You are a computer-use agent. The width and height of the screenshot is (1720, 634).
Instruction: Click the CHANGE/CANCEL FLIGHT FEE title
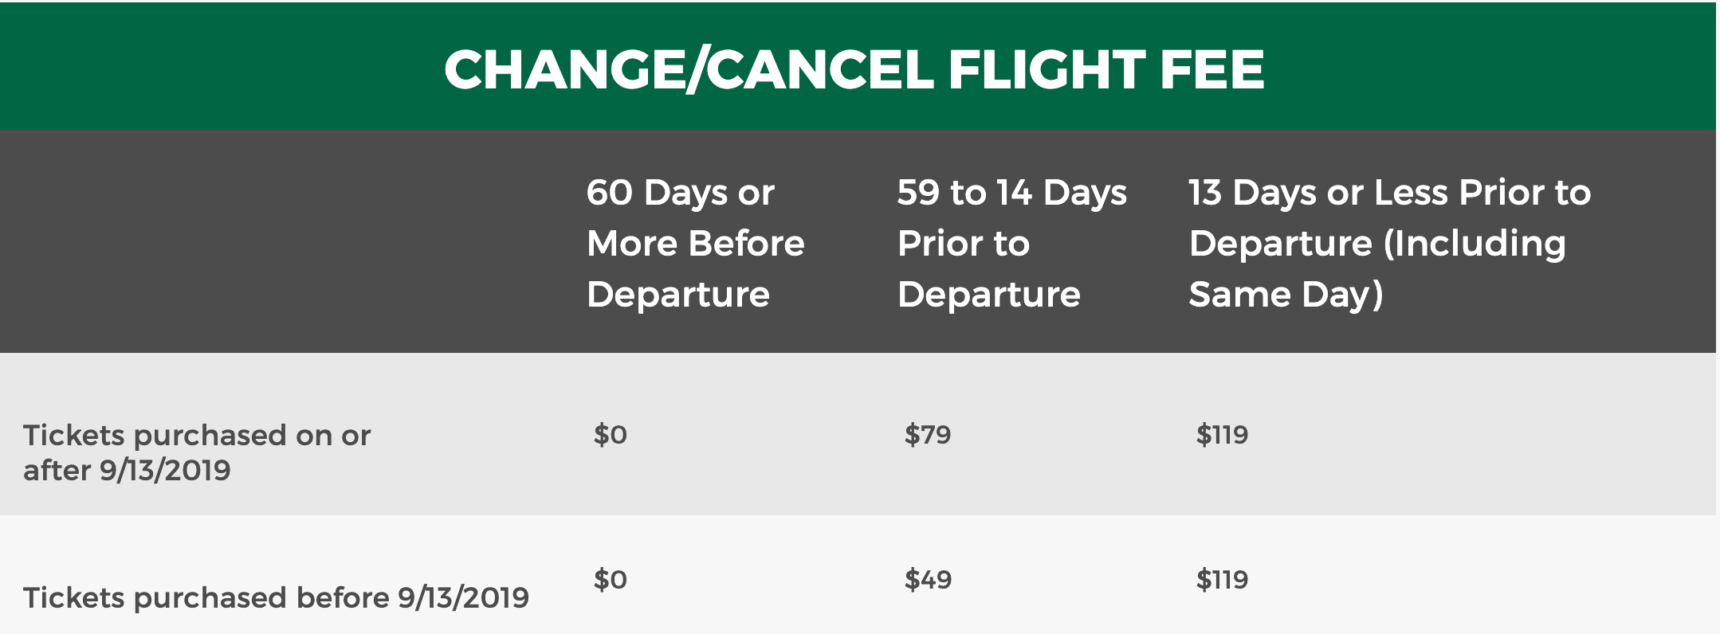tap(854, 69)
